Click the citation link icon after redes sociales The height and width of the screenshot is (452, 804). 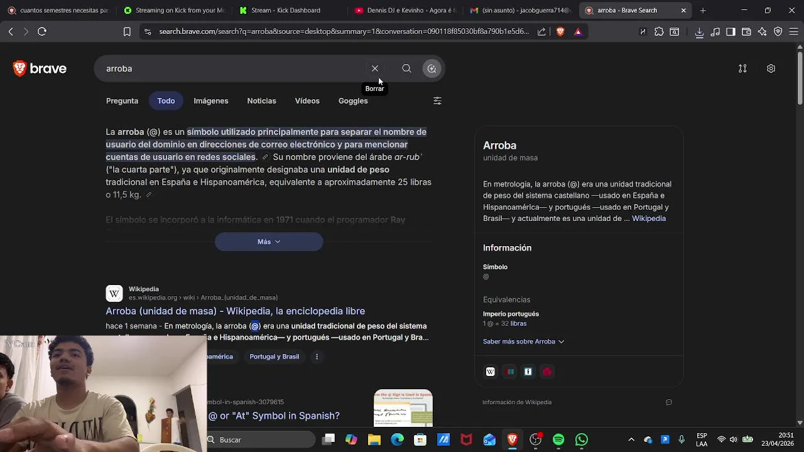coord(265,157)
